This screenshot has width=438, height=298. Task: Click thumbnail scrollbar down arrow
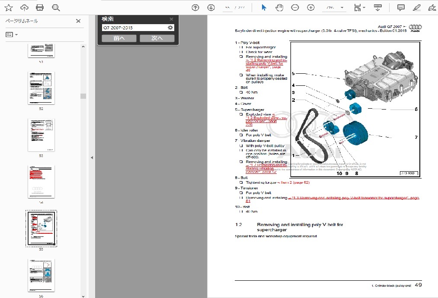tap(83, 296)
